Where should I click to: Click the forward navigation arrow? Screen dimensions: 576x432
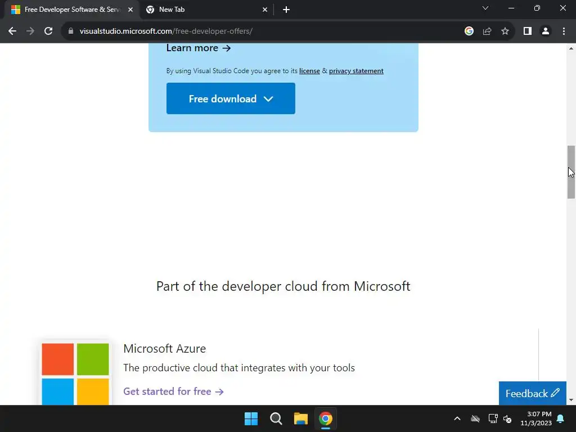tap(30, 31)
